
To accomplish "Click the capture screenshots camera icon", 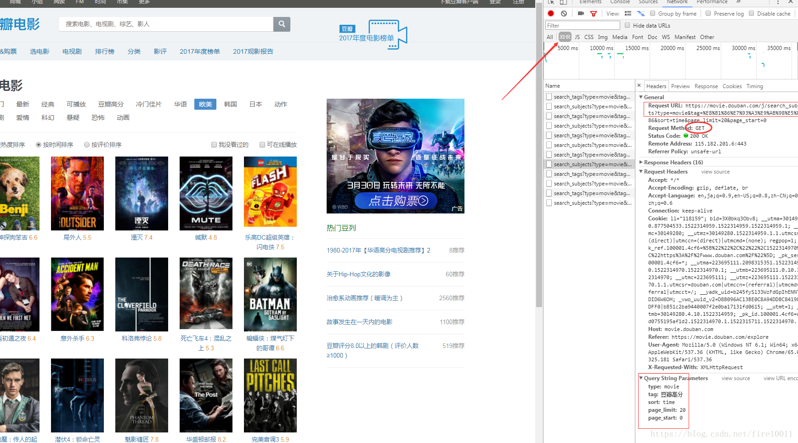I will click(581, 13).
